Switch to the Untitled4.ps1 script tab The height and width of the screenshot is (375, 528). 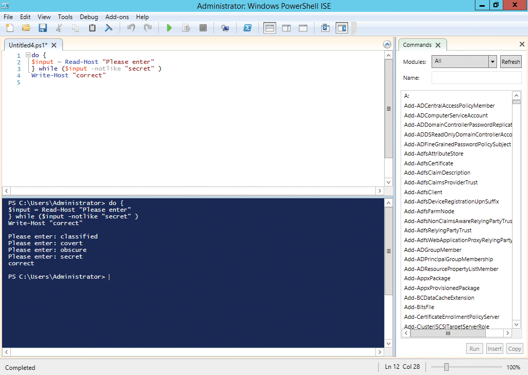pyautogui.click(x=28, y=45)
